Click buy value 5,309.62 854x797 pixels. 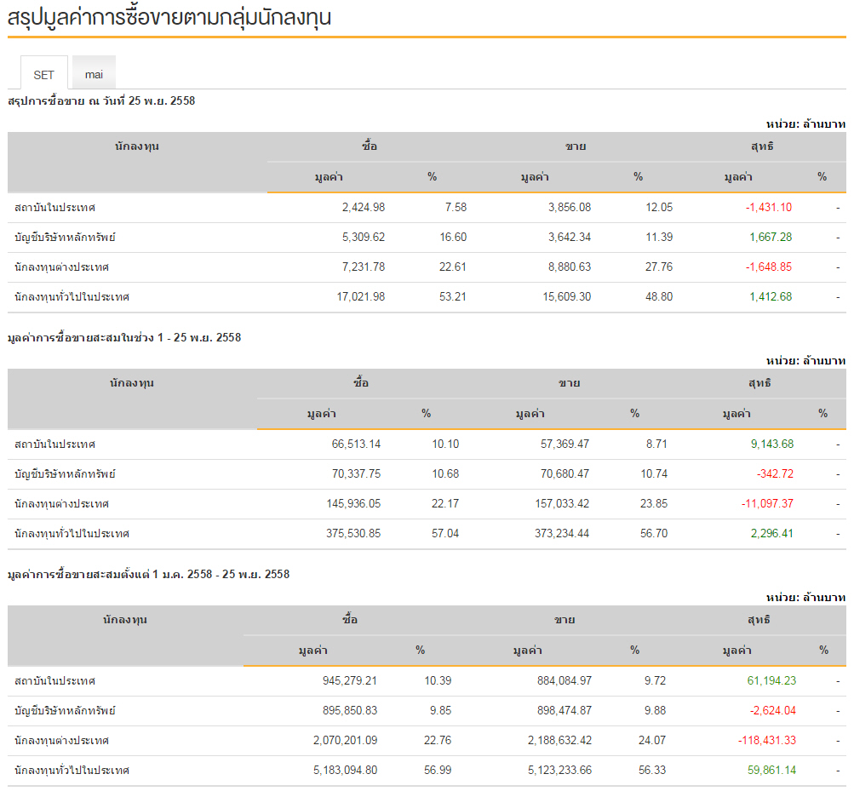364,238
